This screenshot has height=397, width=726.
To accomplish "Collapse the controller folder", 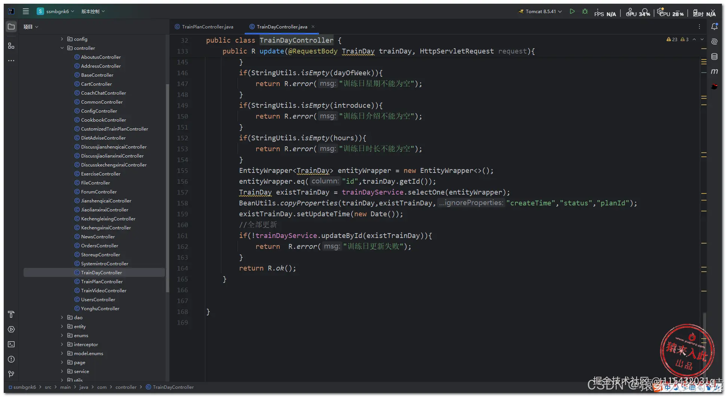I will 62,48.
